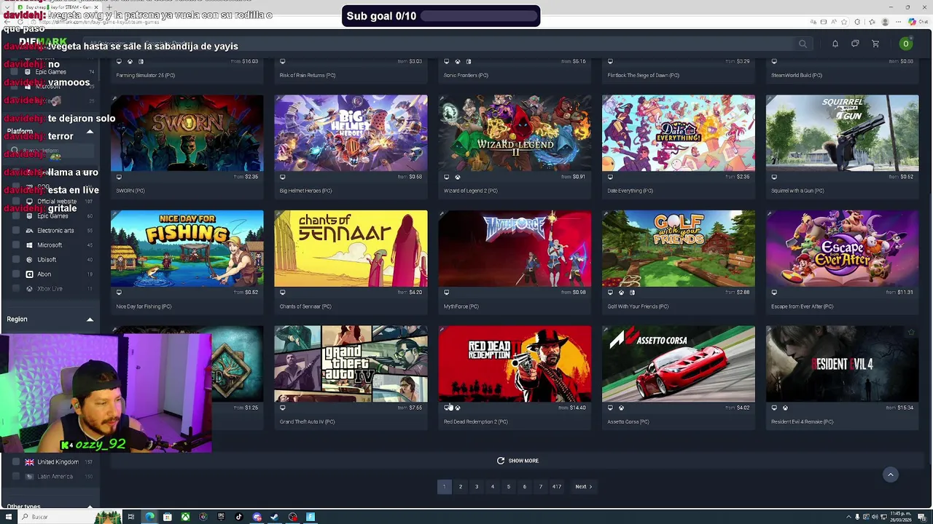
Task: Click the Windows Start button
Action: click(8, 517)
